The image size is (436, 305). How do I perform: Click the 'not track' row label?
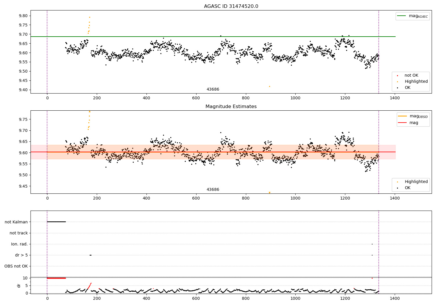click(19, 233)
